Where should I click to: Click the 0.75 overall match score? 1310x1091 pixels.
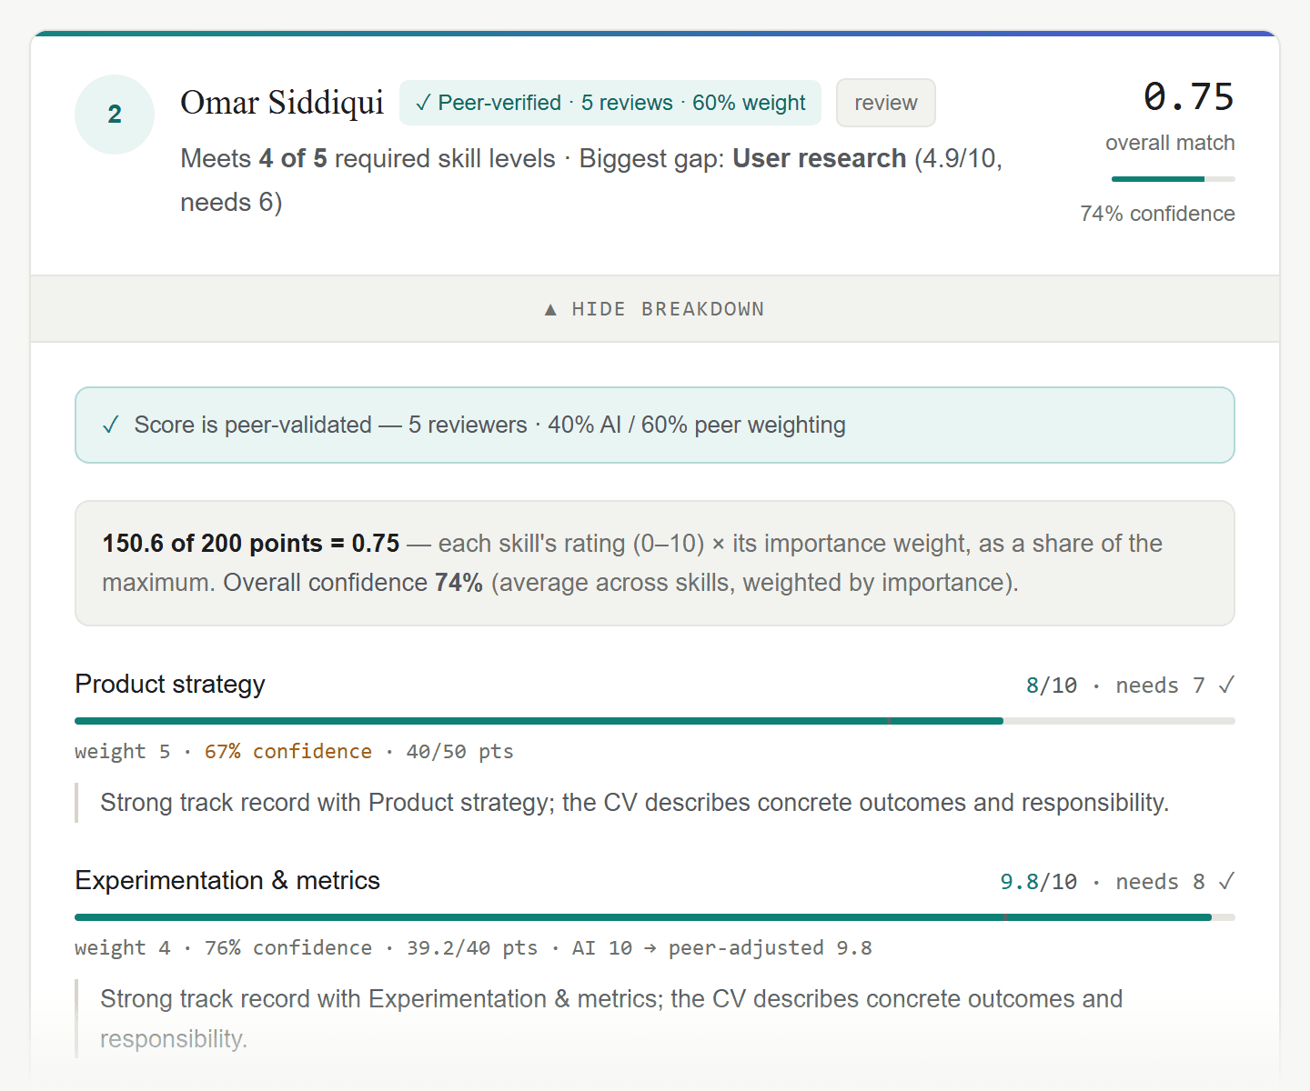click(x=1188, y=97)
